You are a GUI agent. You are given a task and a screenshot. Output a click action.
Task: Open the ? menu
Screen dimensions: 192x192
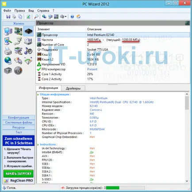[x=54, y=11]
